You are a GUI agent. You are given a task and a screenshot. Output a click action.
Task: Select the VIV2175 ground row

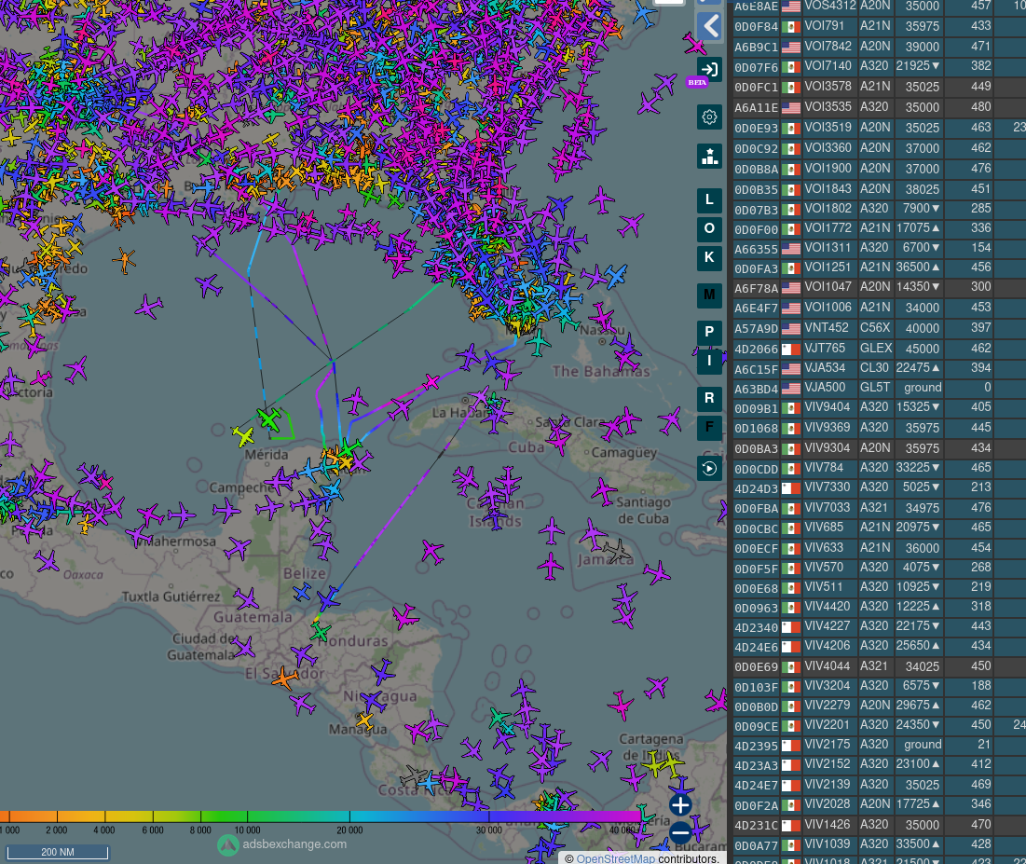coord(879,746)
